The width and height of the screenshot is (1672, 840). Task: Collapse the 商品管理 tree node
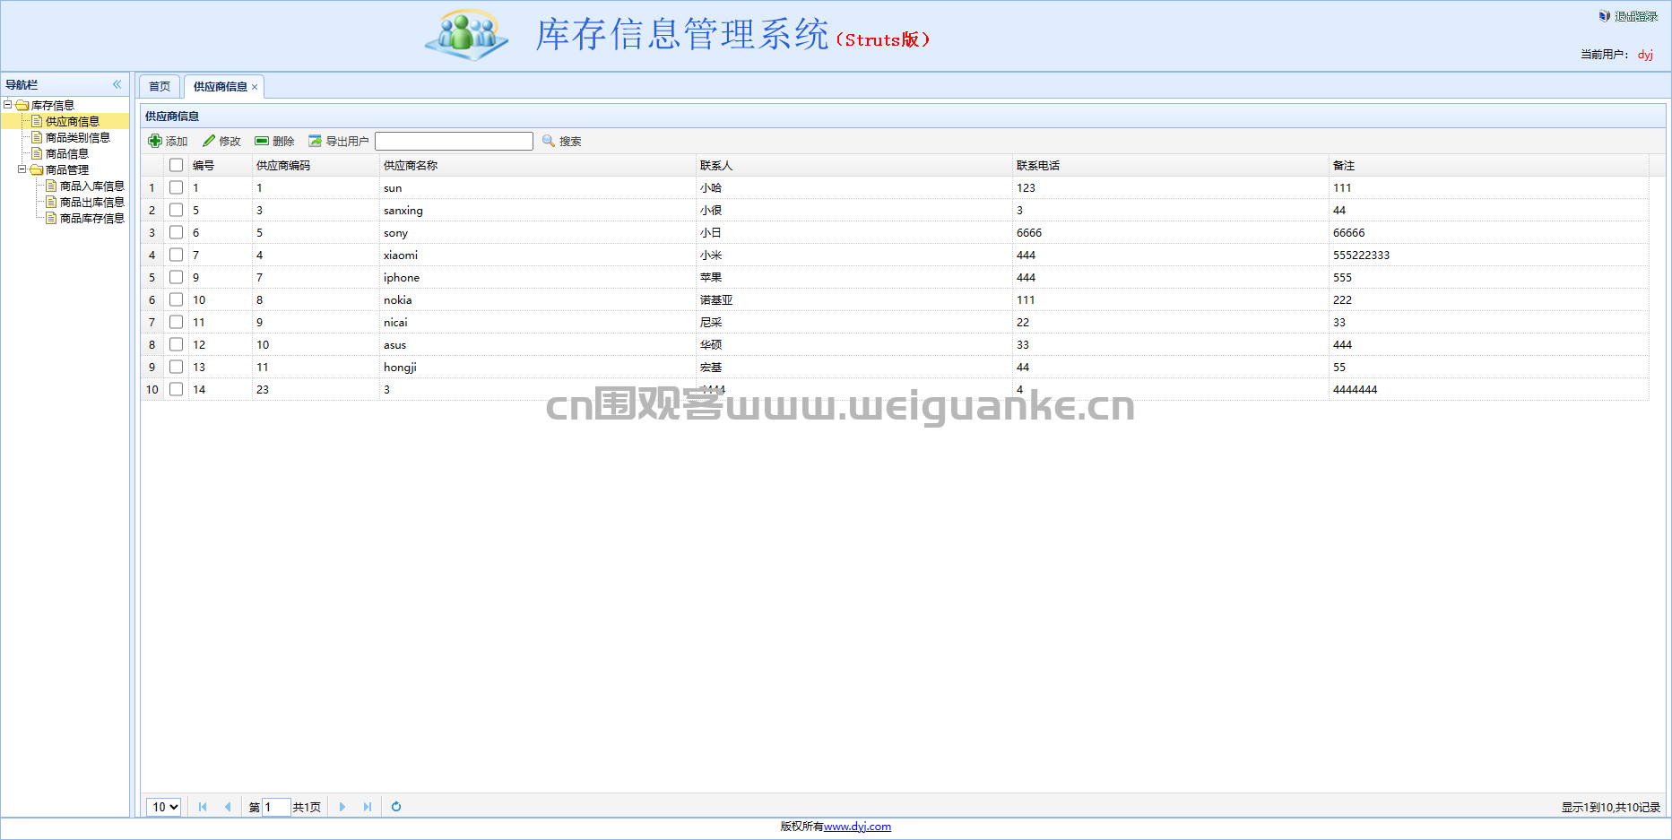[x=22, y=169]
